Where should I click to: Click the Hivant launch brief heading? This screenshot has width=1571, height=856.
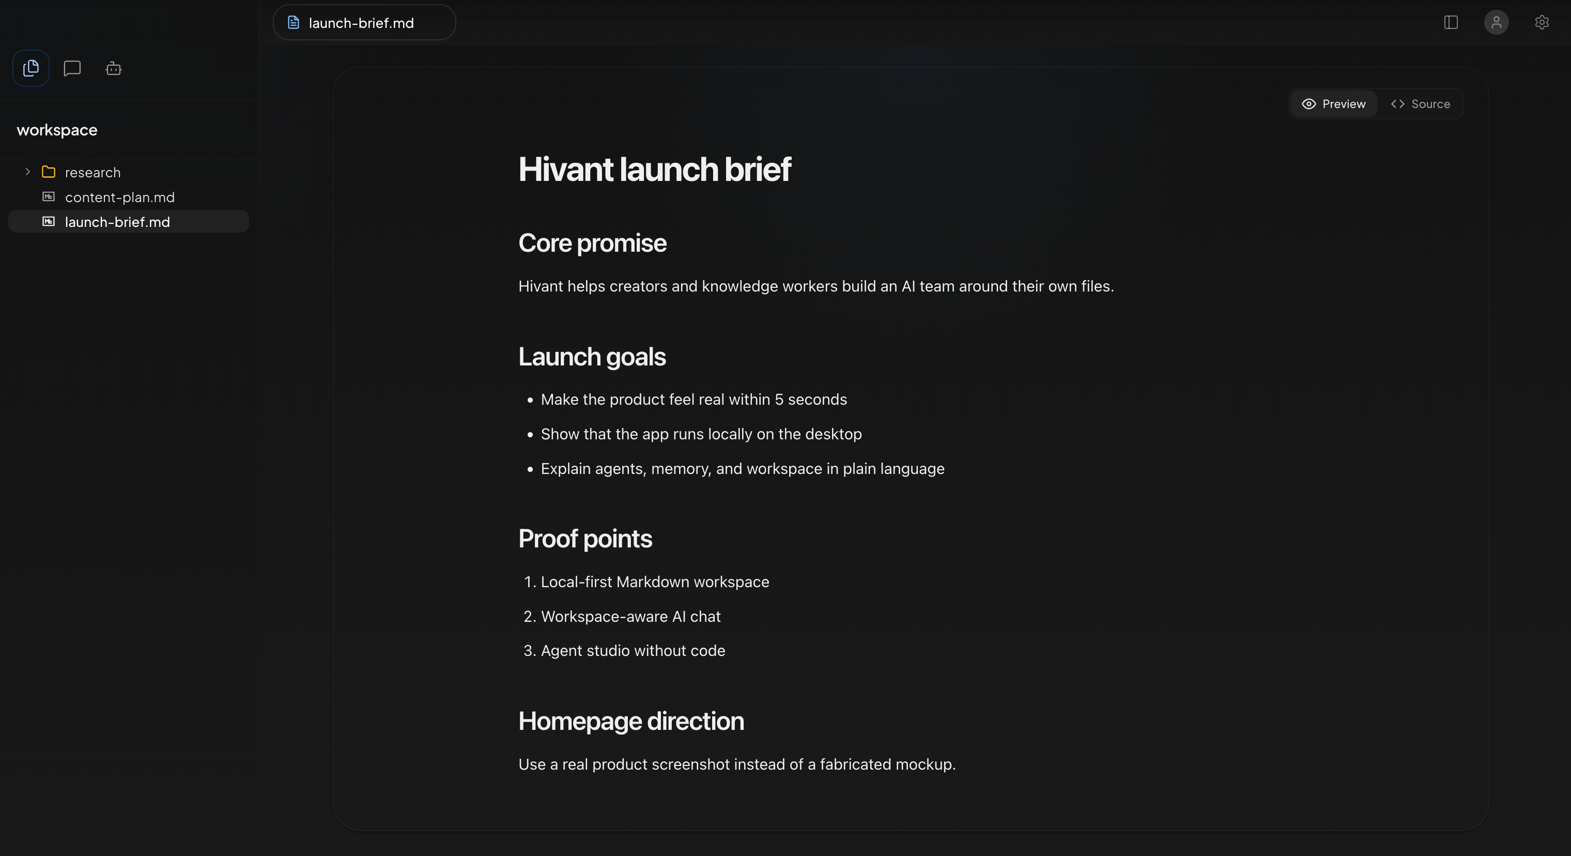[654, 169]
